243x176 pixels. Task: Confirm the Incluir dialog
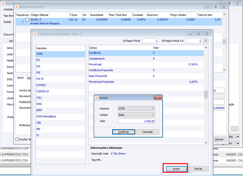(123, 132)
